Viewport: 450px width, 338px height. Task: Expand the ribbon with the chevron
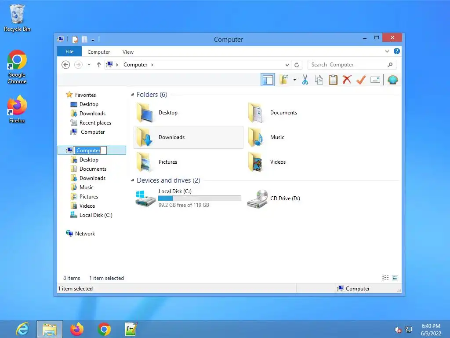(387, 51)
